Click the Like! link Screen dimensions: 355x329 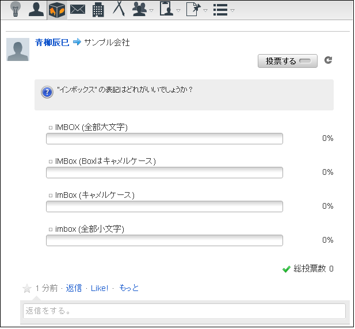click(x=100, y=289)
